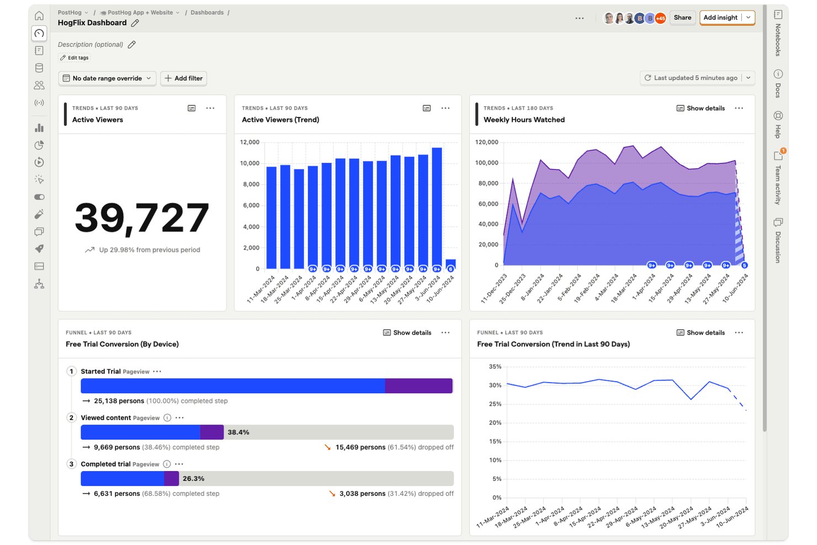Open Active Viewers (Trend) more menu
The image size is (817, 545).
tap(445, 108)
